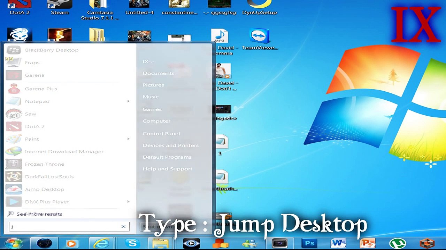Click See more results link
Image resolution: width=446 pixels, height=250 pixels.
pos(39,214)
